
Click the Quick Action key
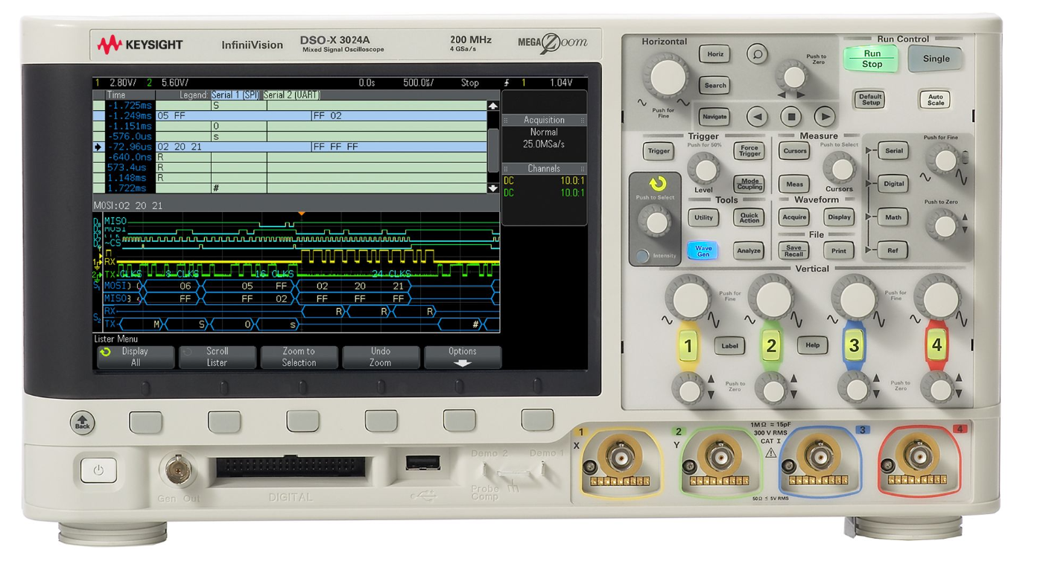(x=749, y=217)
